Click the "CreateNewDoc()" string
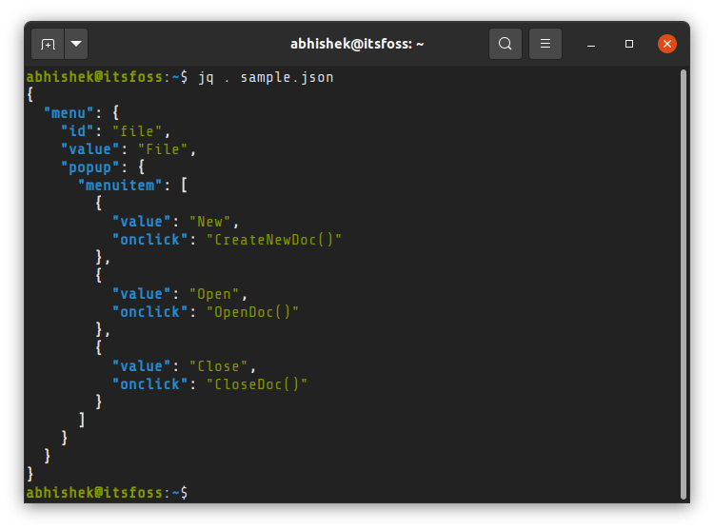714x530 pixels. pos(273,240)
